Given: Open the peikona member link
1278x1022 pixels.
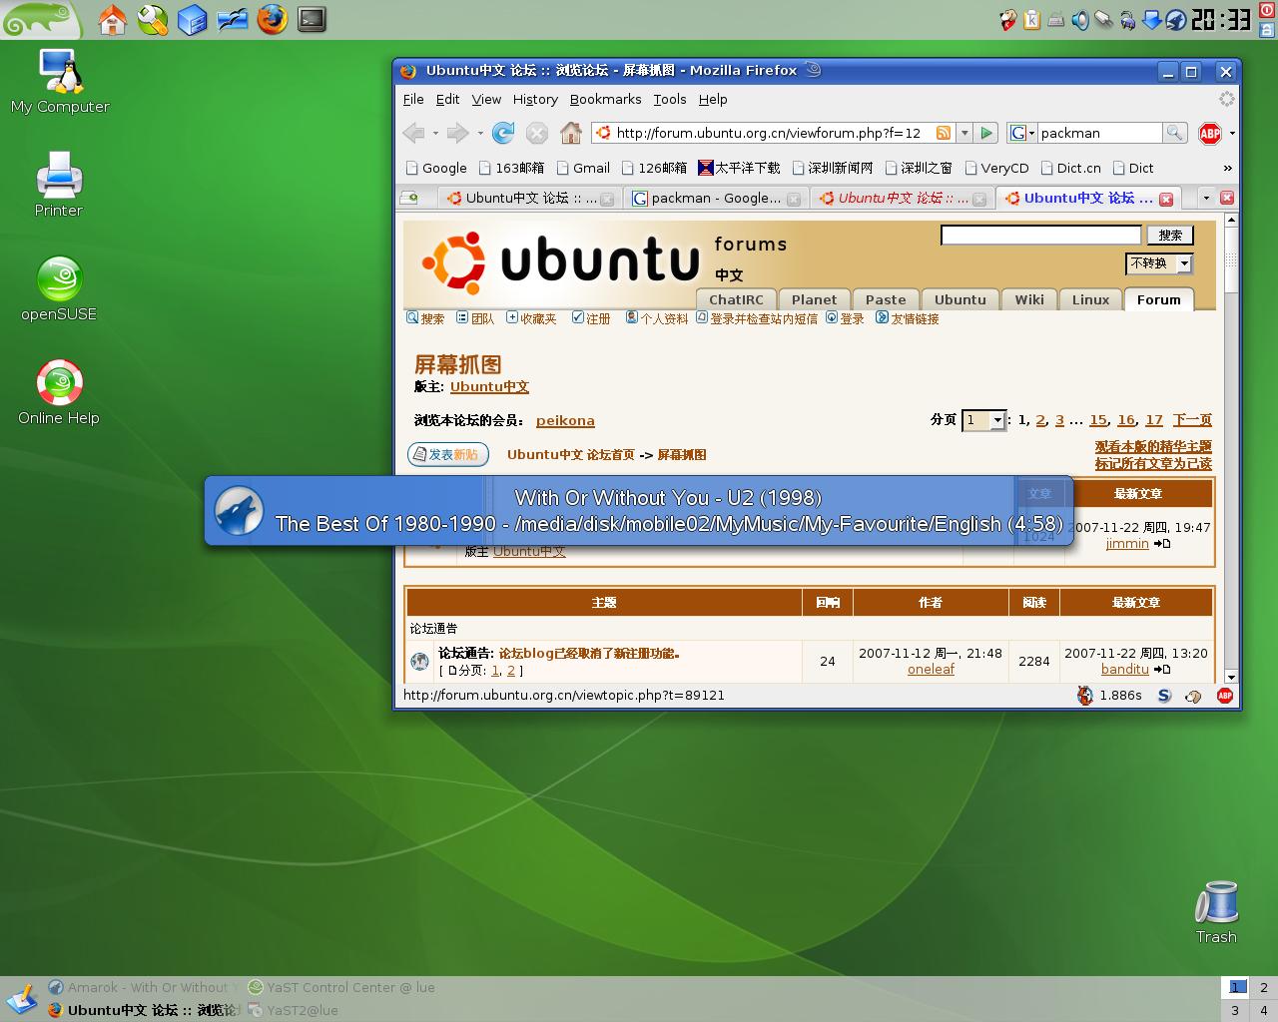Looking at the screenshot, I should coord(565,421).
